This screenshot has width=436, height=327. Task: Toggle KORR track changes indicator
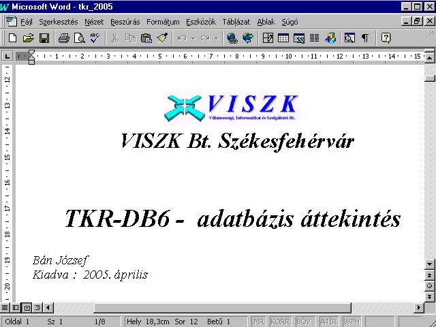click(x=280, y=322)
